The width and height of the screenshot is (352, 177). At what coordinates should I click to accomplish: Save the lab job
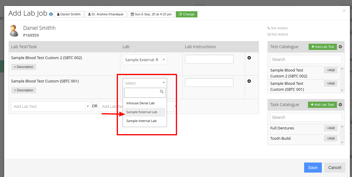tap(313, 168)
